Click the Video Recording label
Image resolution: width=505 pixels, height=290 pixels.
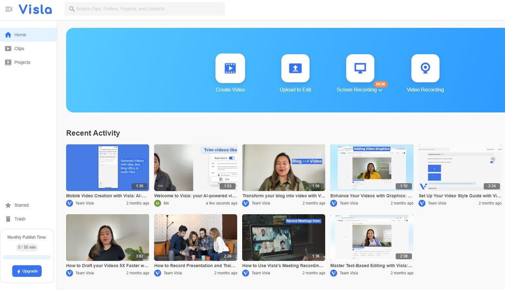(x=425, y=90)
